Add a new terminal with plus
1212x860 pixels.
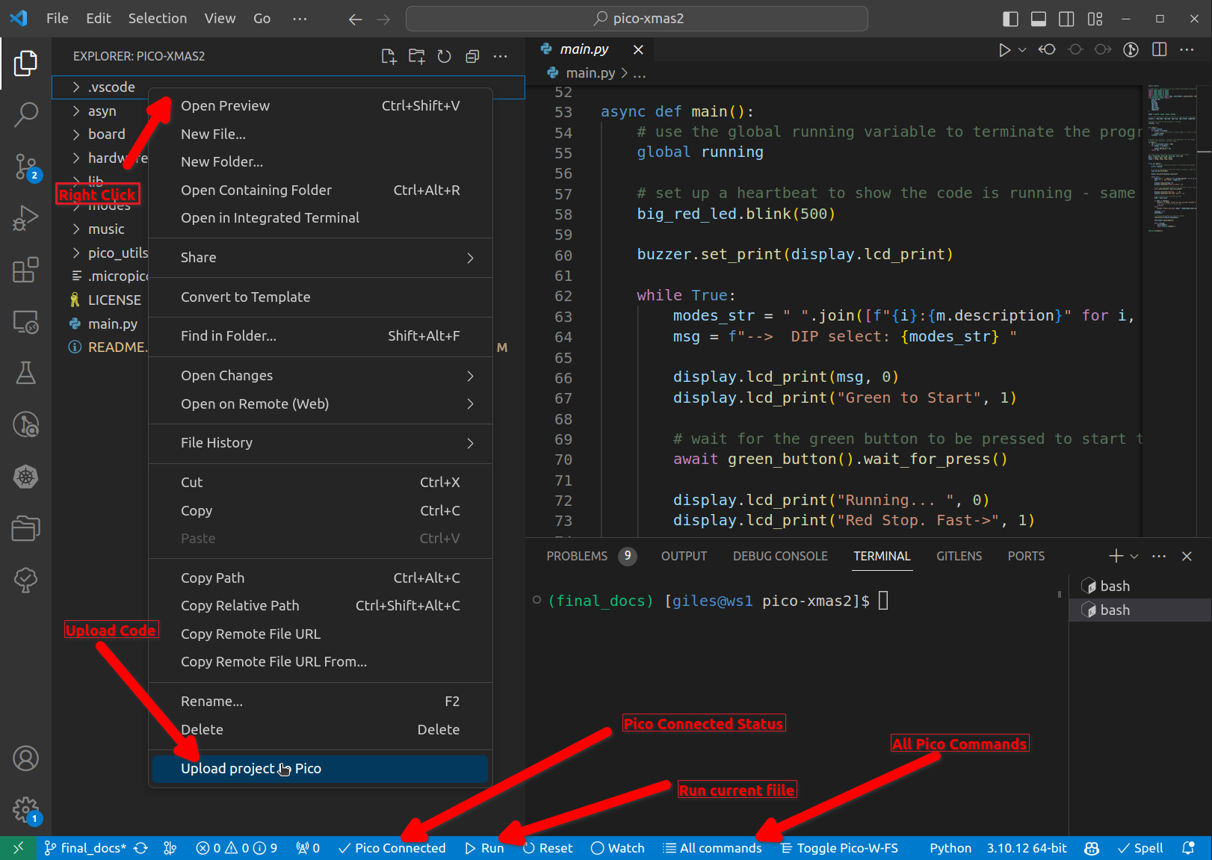click(1116, 556)
